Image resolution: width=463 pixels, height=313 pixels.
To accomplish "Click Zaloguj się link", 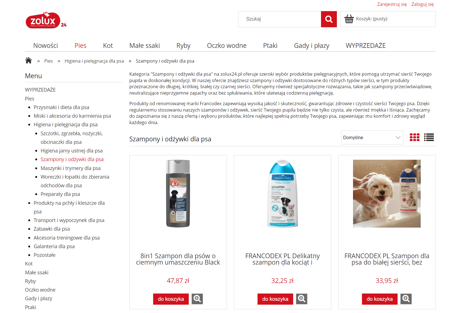I will click(x=422, y=4).
